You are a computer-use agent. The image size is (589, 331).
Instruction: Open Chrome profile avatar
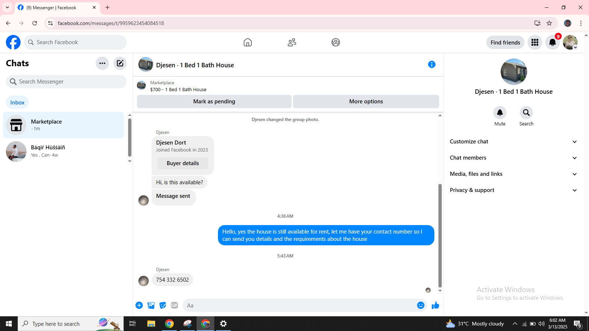point(568,23)
